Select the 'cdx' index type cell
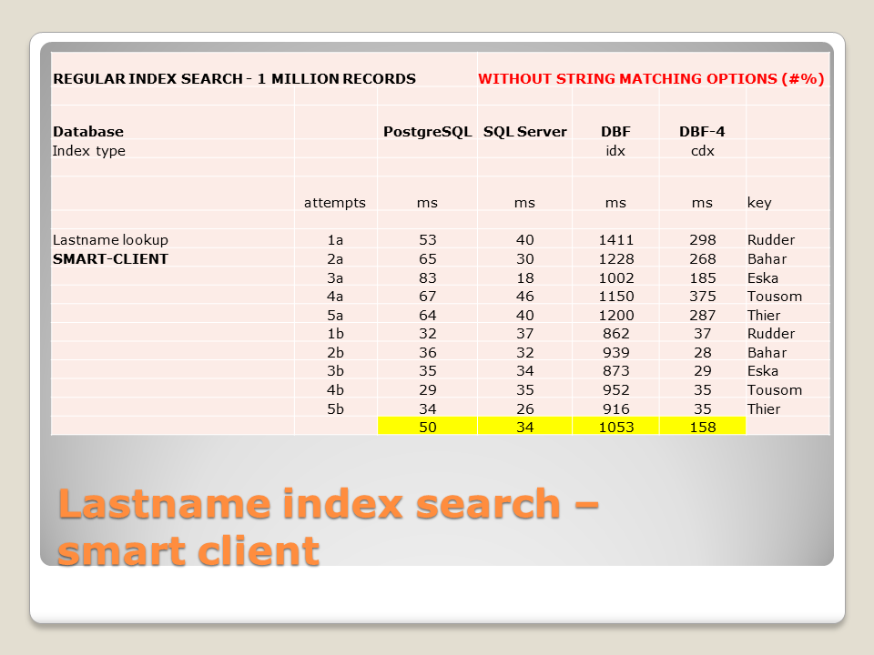 point(702,151)
